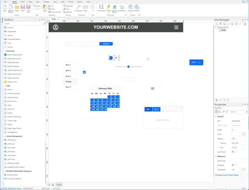Click the Toolbox search field
This screenshot has height=190, width=249.
click(x=23, y=24)
